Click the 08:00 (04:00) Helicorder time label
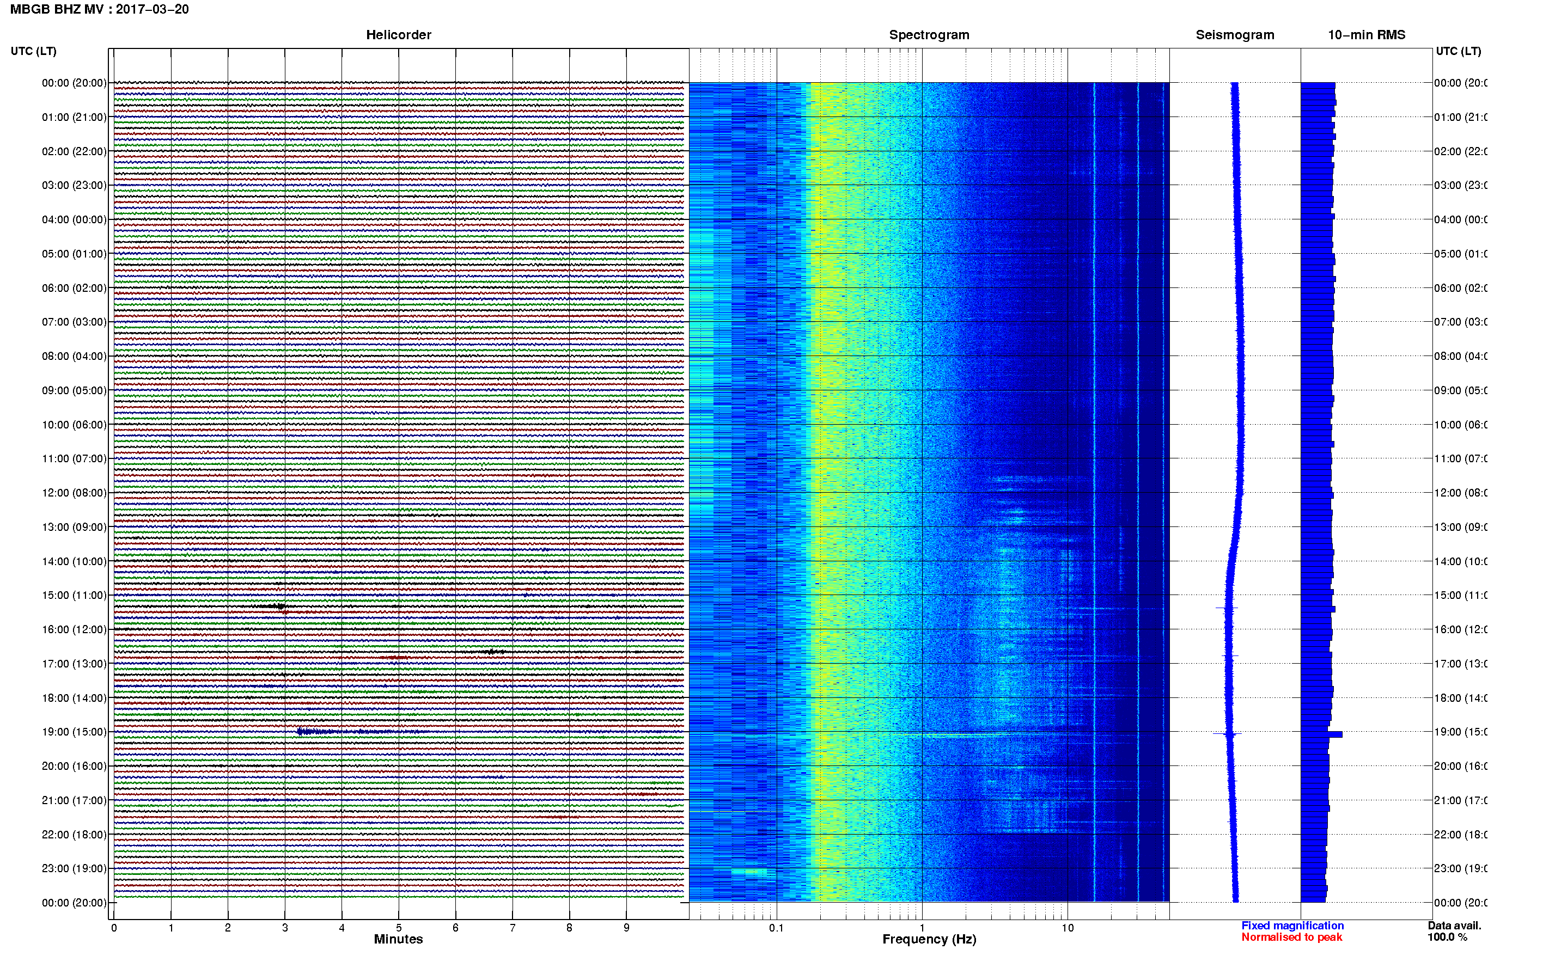This screenshot has width=1549, height=968. [74, 357]
